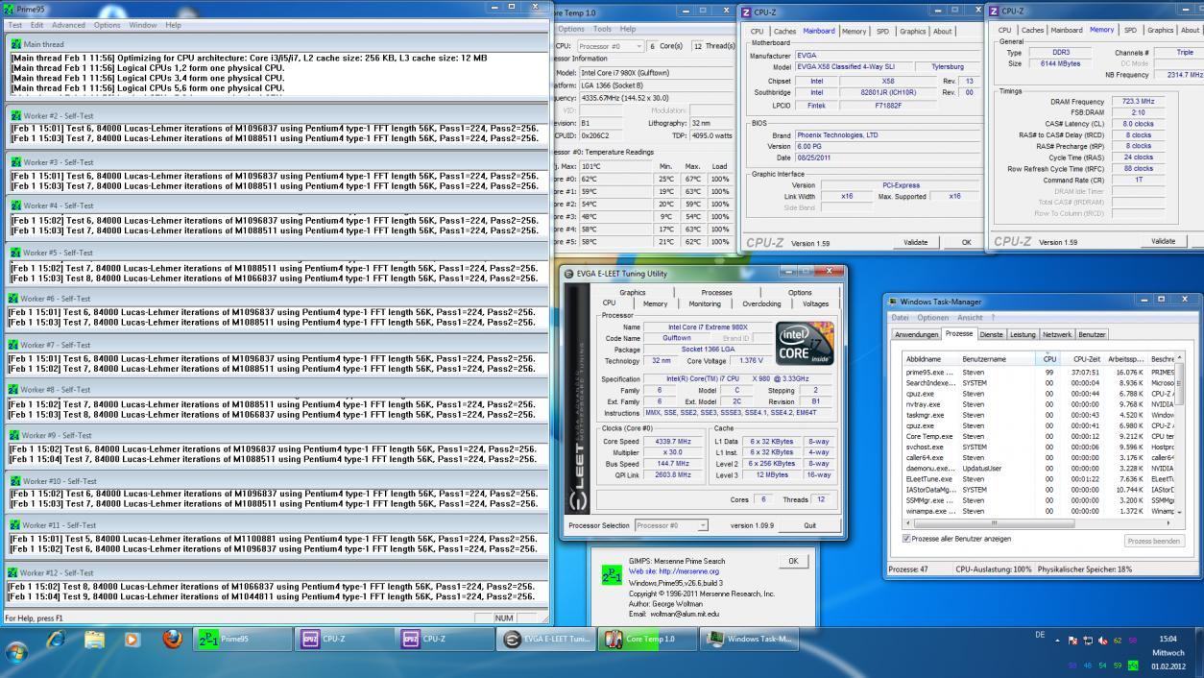1204x678 pixels.
Task: Activate Core Temp 1.0 taskbar button
Action: coord(647,640)
